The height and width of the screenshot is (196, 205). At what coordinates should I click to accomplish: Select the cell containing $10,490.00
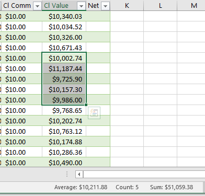pyautogui.click(x=64, y=163)
